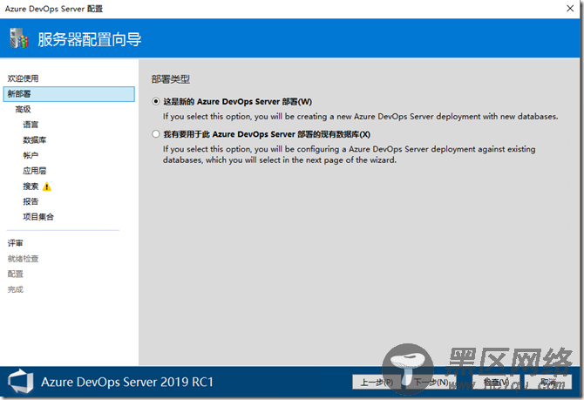
Task: Click Azure DevOps Server logo in footer
Action: (x=21, y=382)
